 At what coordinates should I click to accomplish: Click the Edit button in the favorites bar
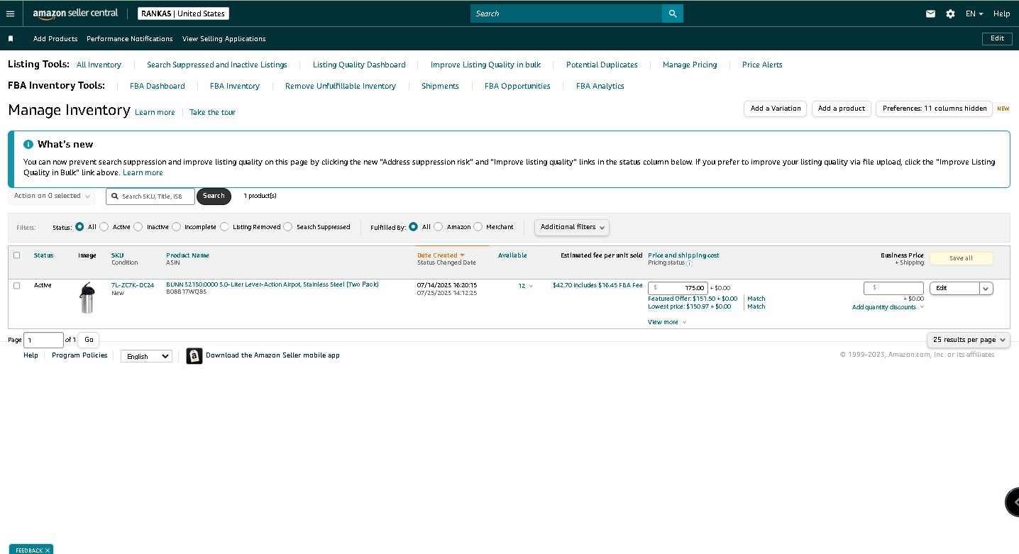[x=997, y=38]
